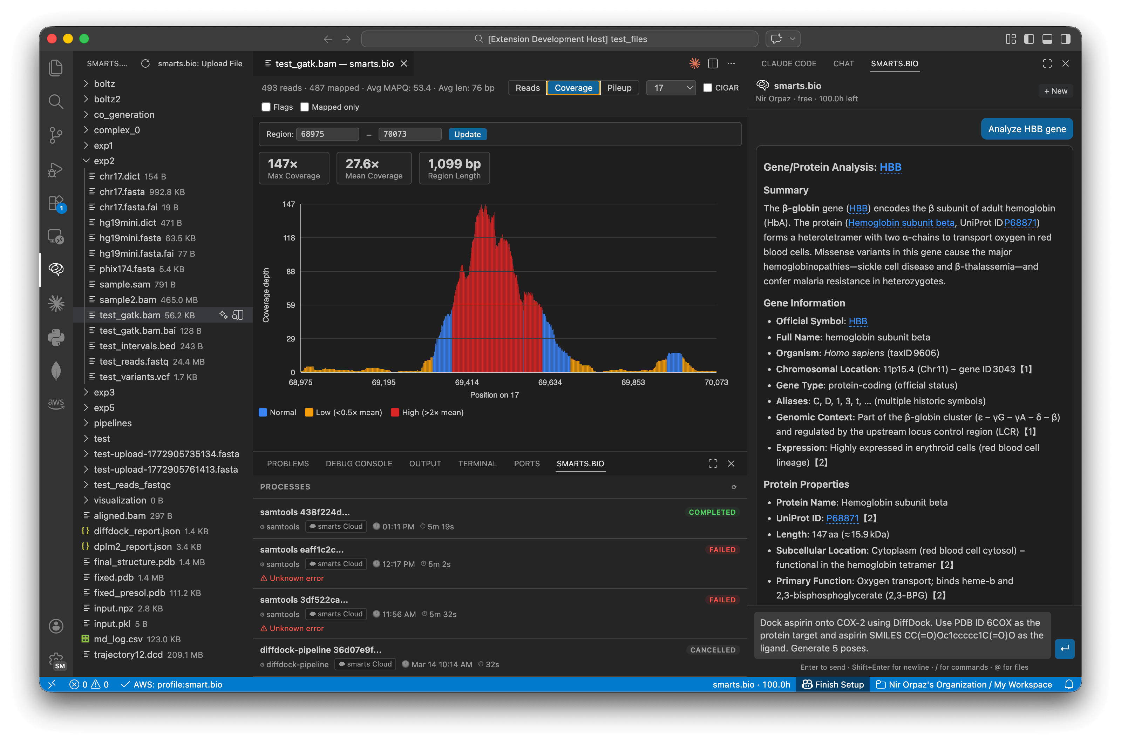
Task: Open the Source Control view
Action: click(x=56, y=136)
